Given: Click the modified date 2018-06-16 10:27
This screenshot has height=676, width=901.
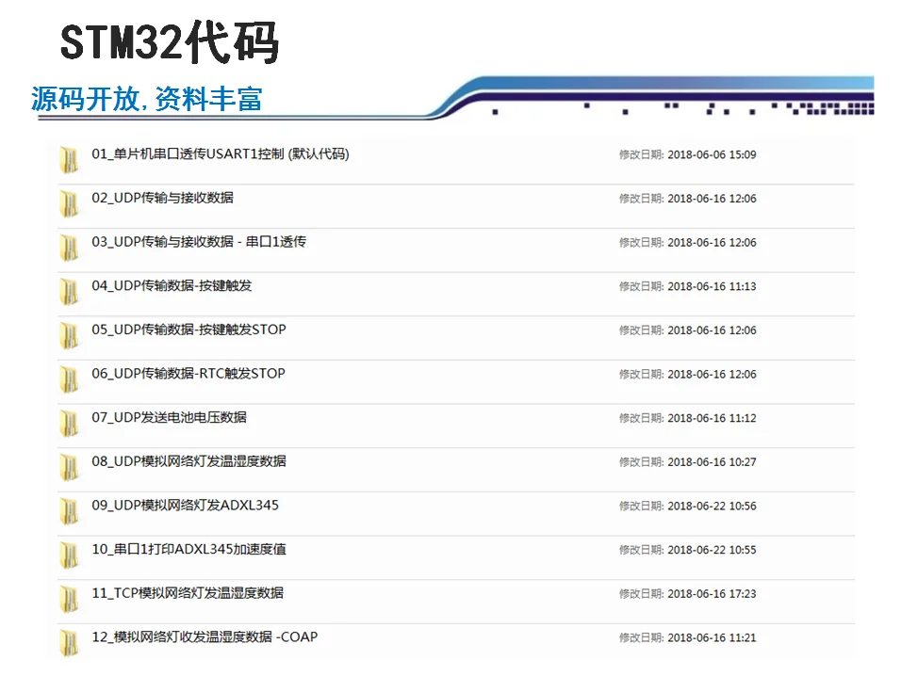Looking at the screenshot, I should [x=712, y=462].
